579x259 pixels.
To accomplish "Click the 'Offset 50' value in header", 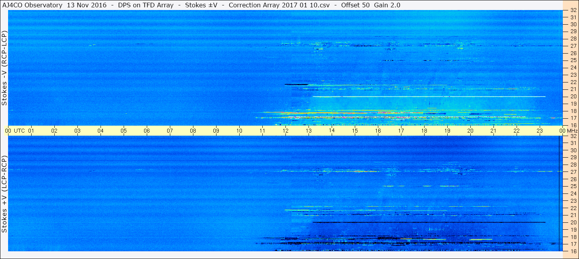I will (x=355, y=5).
